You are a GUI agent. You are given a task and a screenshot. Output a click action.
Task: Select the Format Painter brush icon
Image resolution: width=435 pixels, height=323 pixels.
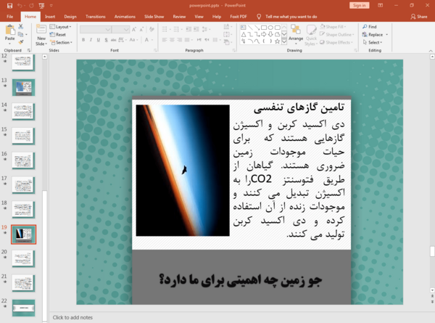(x=21, y=42)
